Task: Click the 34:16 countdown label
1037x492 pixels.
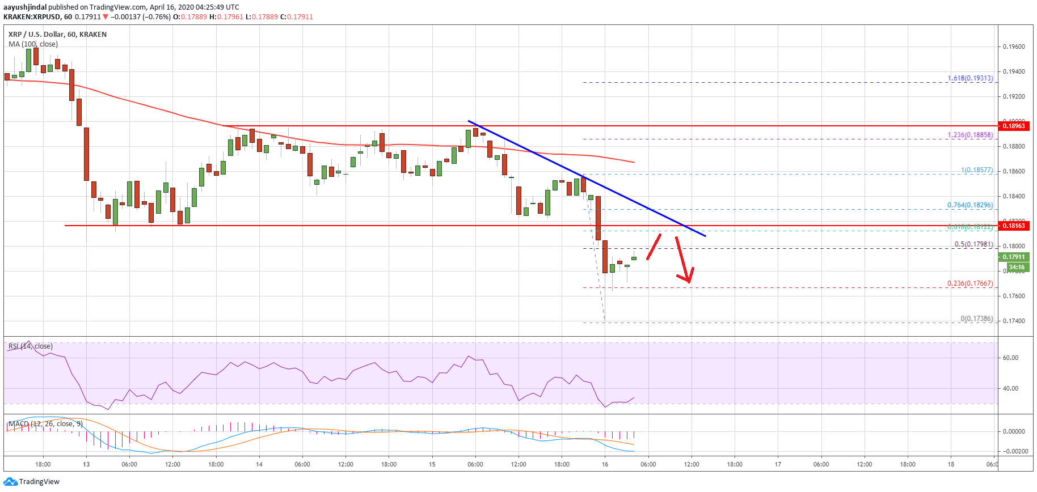Action: 1017,267
